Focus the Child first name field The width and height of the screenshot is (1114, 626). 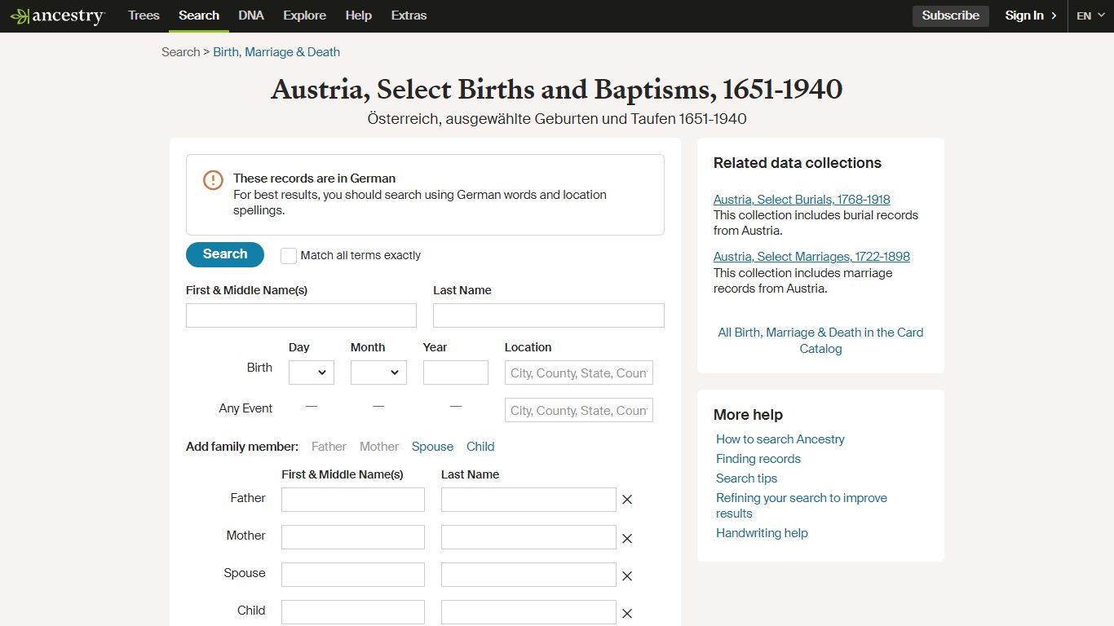353,612
